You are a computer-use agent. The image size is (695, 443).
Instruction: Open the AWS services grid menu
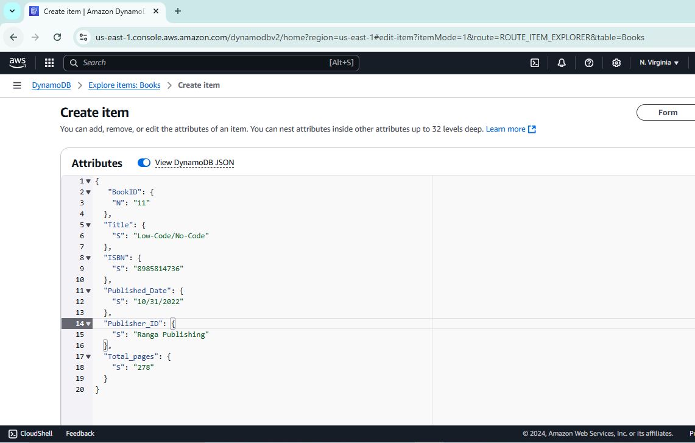point(49,63)
